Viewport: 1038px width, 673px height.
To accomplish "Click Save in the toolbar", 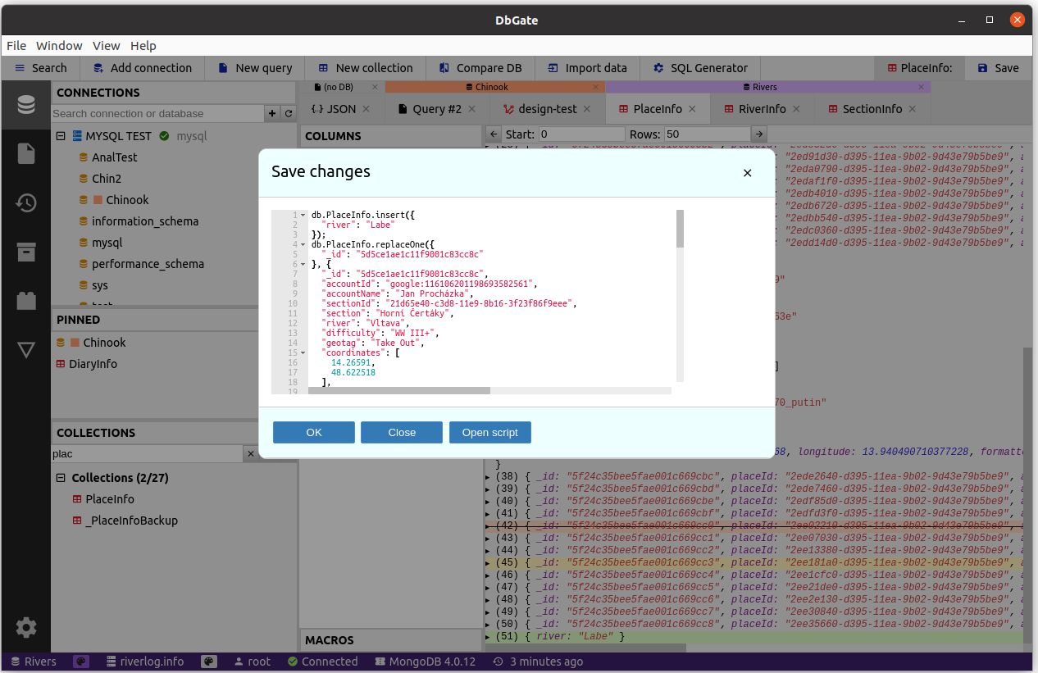I will (x=999, y=68).
